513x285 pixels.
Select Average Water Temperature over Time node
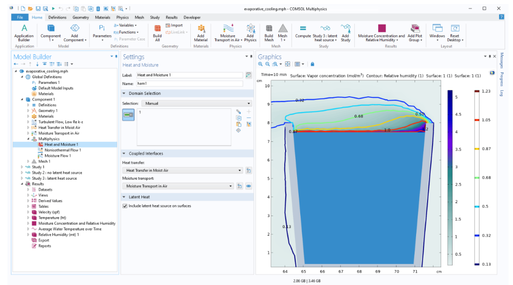(70, 229)
